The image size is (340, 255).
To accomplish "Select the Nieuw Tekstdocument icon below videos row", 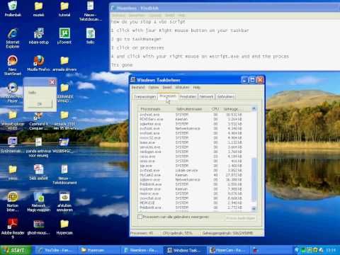I will (x=64, y=174).
